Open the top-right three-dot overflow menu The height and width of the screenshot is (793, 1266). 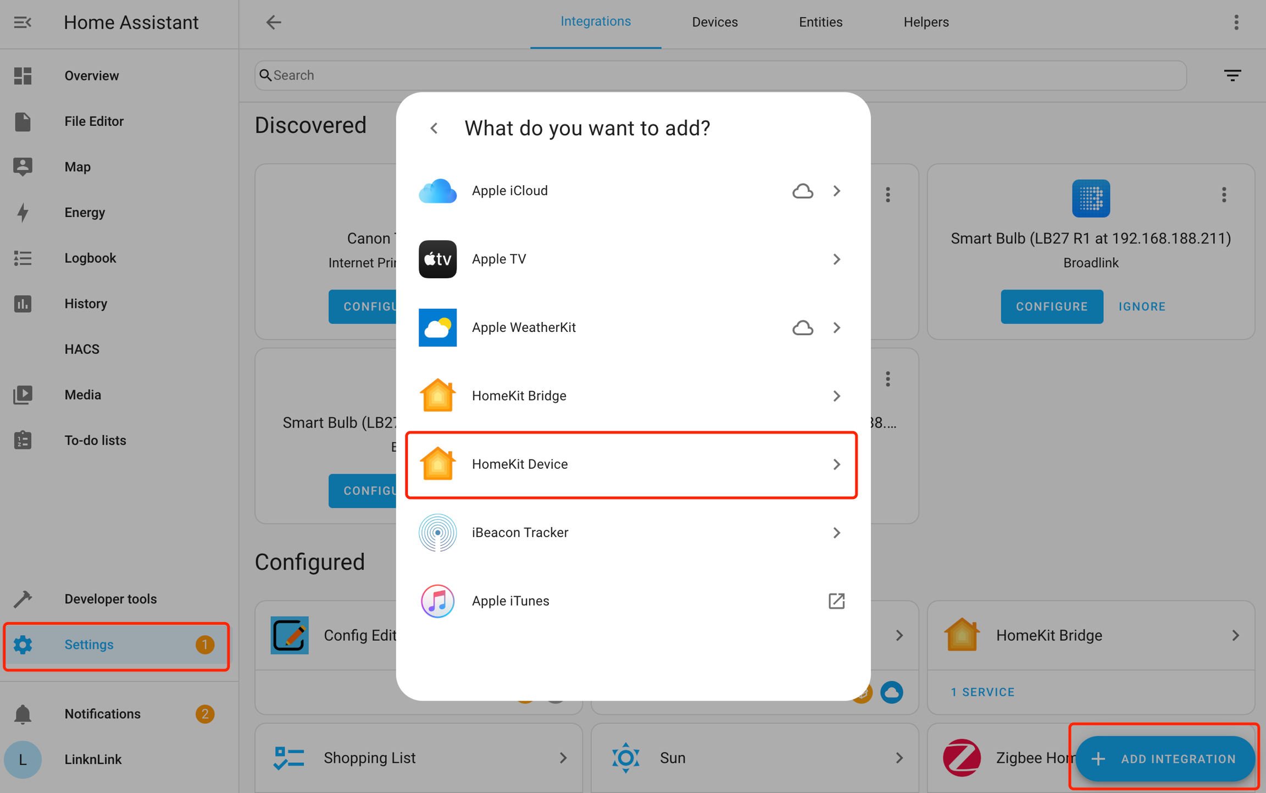click(1236, 23)
